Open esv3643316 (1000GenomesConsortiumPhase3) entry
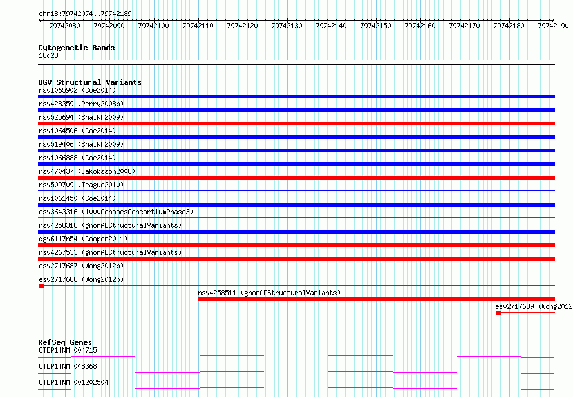This screenshot has height=397, width=573. click(x=116, y=212)
